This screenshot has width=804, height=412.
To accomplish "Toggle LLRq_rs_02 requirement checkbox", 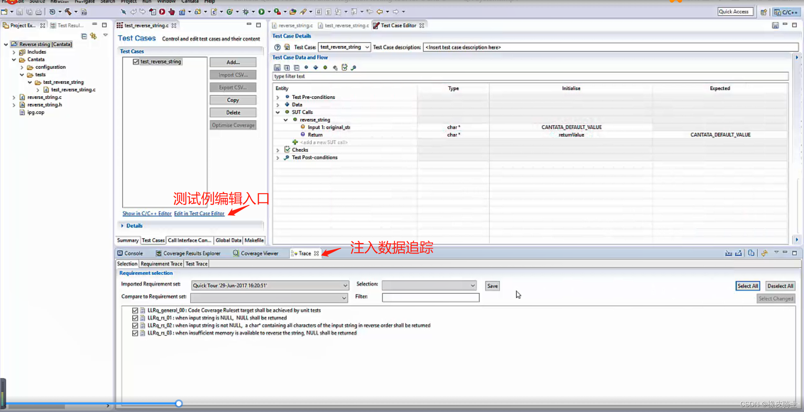I will [x=135, y=325].
